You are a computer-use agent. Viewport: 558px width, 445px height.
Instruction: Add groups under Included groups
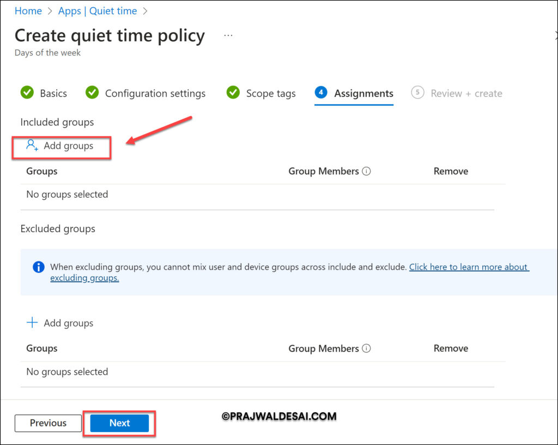coord(60,146)
